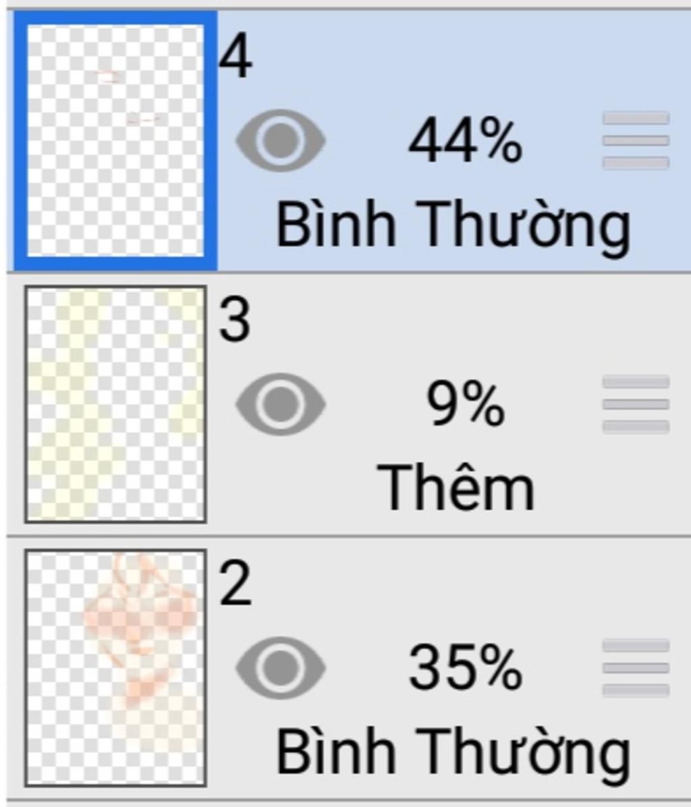This screenshot has width=691, height=807.
Task: Click the 35% opacity value on layer 2
Action: point(465,668)
